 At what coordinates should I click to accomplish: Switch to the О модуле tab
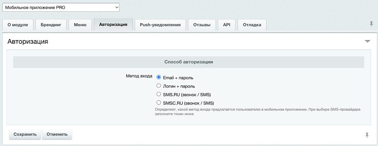18,25
